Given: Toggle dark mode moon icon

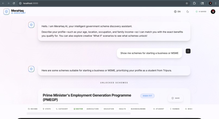Looking at the screenshot, I should click(x=188, y=12).
